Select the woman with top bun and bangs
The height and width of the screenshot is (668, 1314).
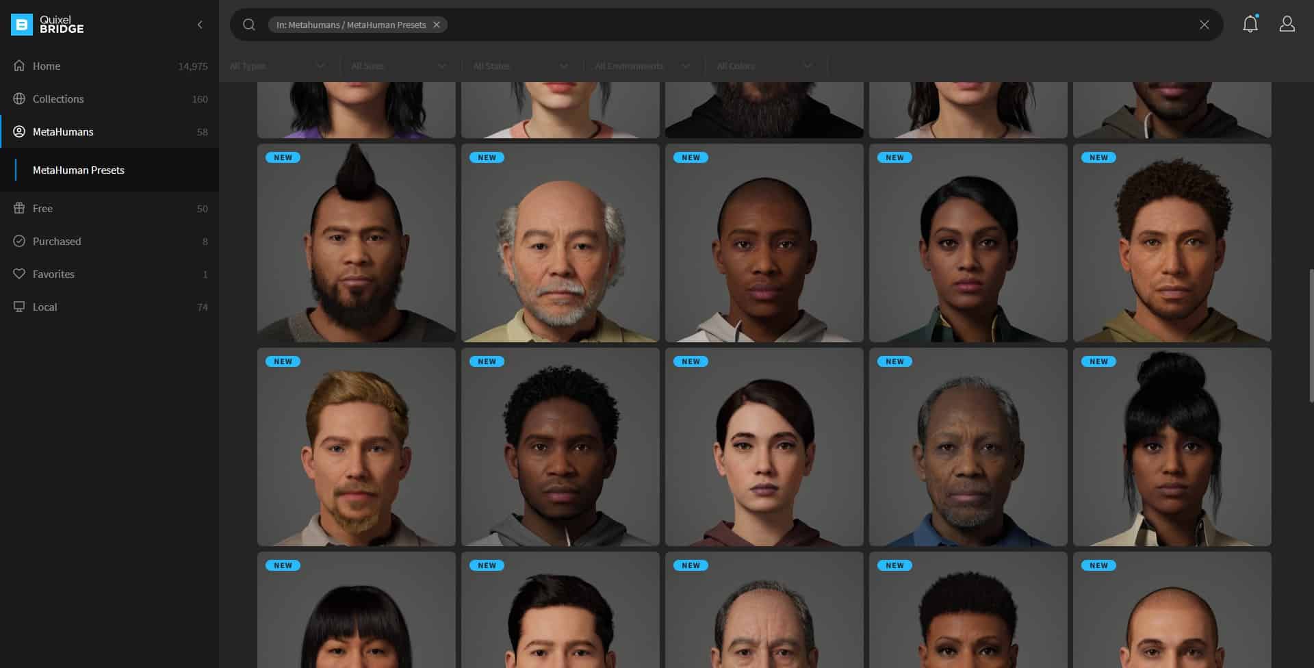click(x=1172, y=447)
